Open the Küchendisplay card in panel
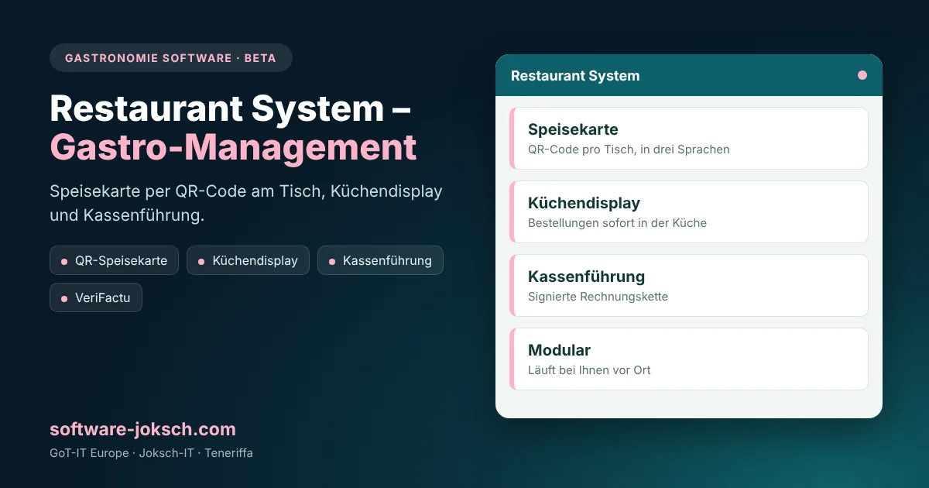 coord(689,211)
